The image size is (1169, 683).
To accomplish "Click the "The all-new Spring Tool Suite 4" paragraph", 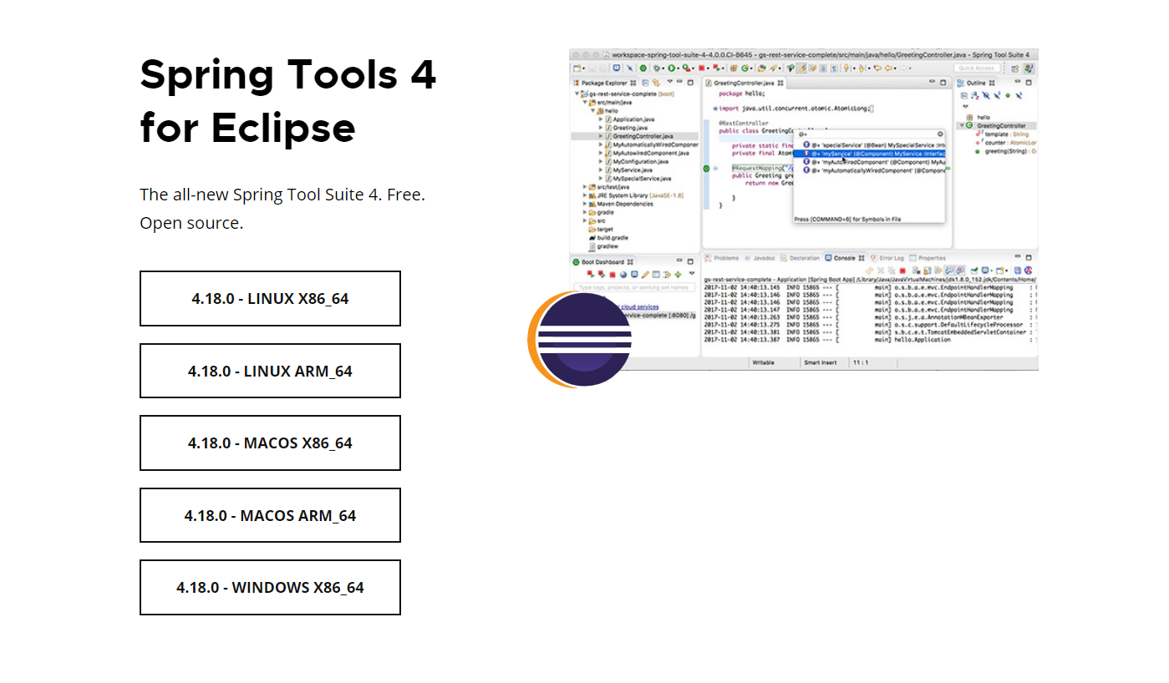I will click(282, 209).
